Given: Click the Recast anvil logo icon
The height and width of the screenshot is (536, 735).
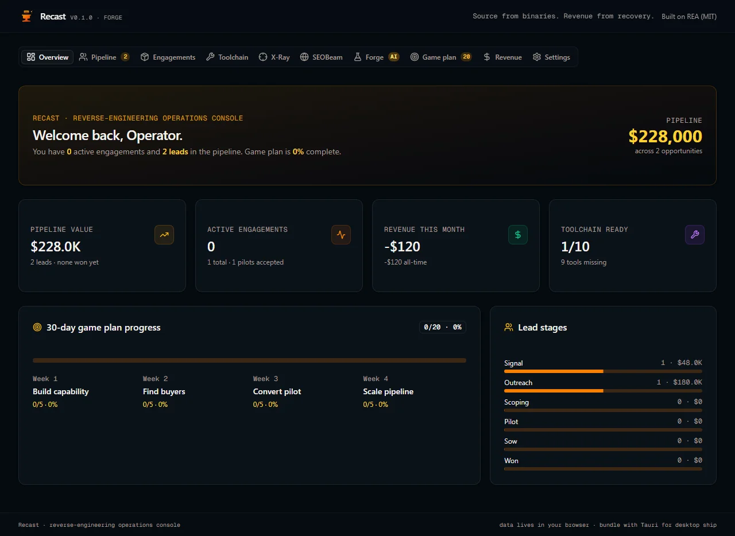Looking at the screenshot, I should coord(26,17).
